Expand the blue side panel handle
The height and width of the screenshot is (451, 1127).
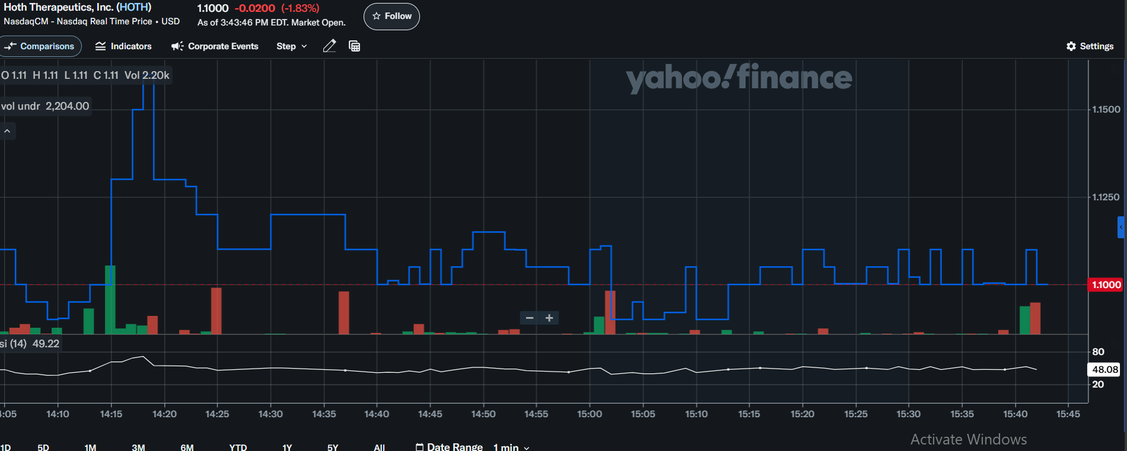point(1121,227)
